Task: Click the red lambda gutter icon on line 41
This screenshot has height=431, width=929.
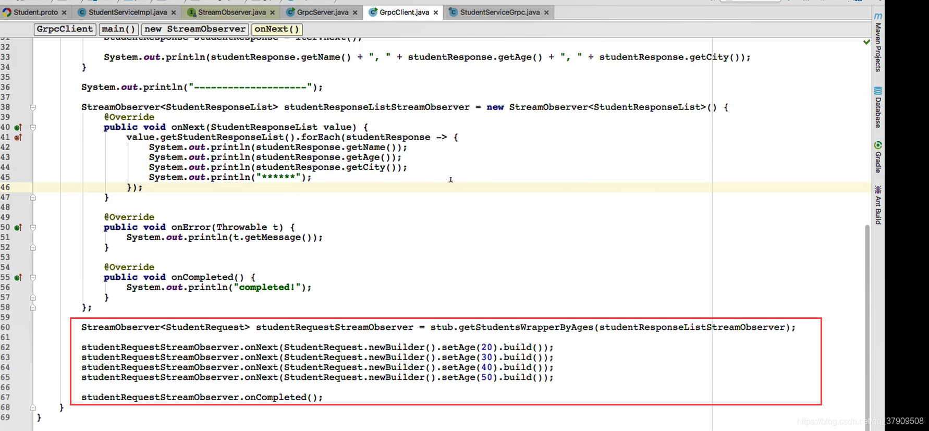Action: point(18,138)
